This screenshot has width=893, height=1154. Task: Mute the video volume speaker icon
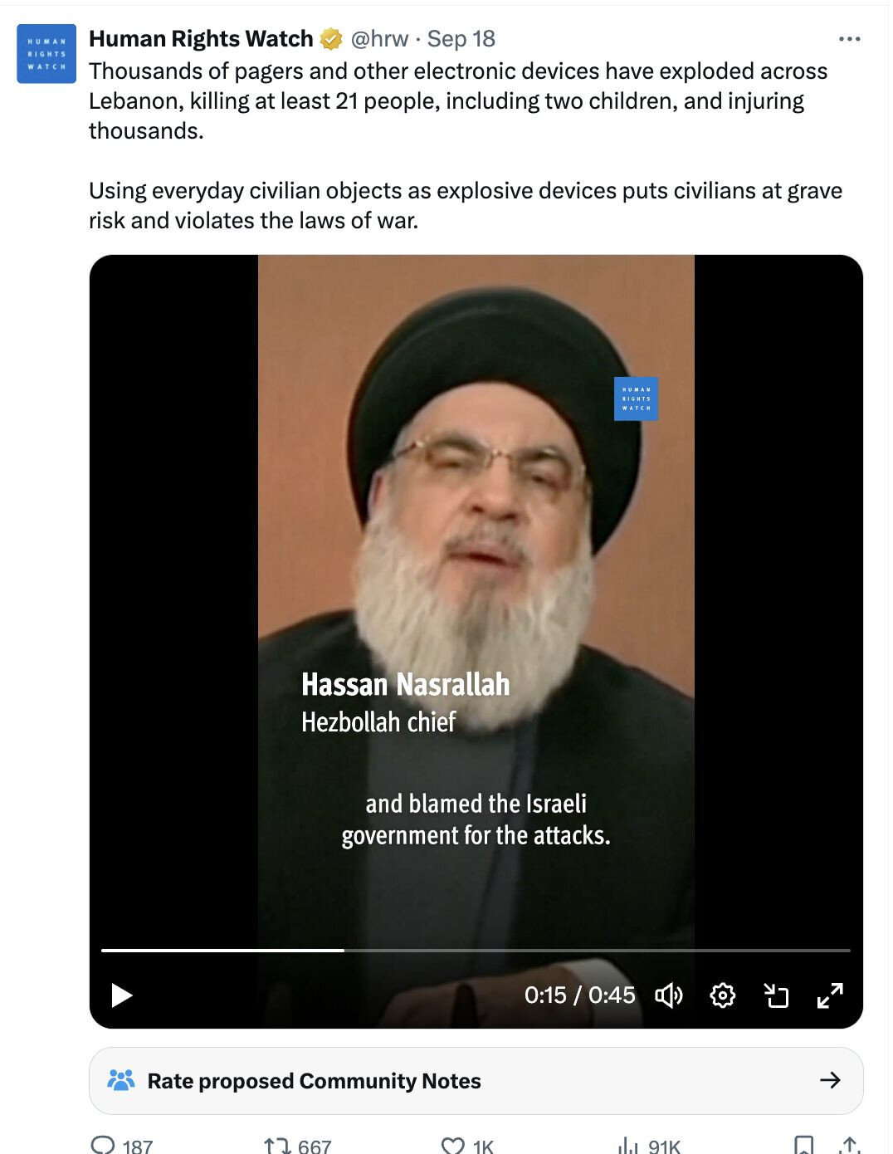[669, 995]
